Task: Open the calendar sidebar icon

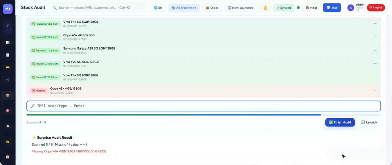Action: [x=8, y=157]
